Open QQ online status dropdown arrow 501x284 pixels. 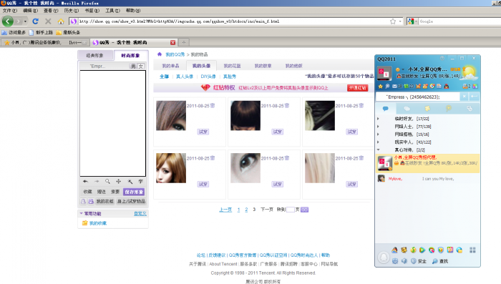point(403,69)
